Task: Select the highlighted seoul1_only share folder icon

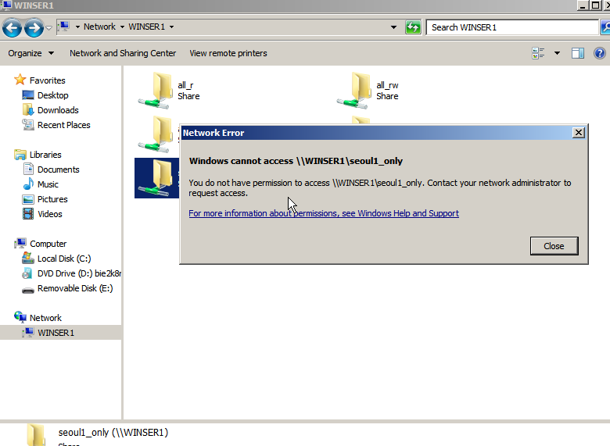Action: 156,178
